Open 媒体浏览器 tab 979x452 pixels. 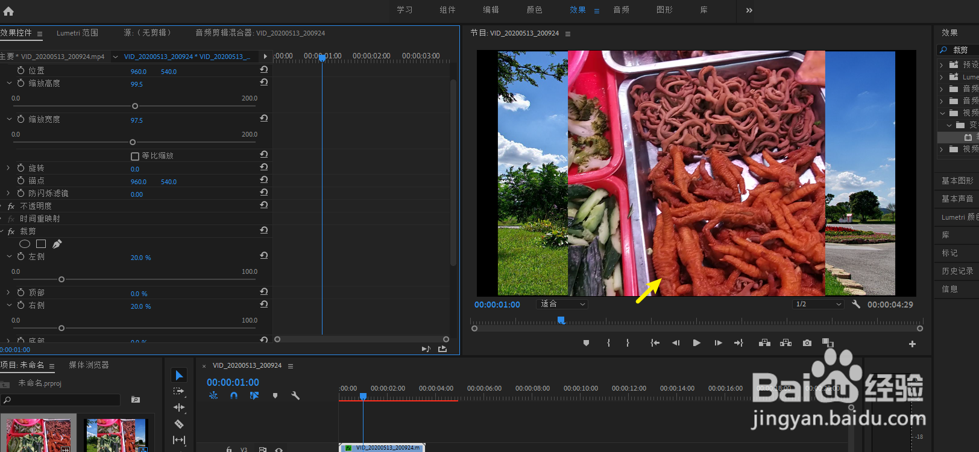coord(89,365)
